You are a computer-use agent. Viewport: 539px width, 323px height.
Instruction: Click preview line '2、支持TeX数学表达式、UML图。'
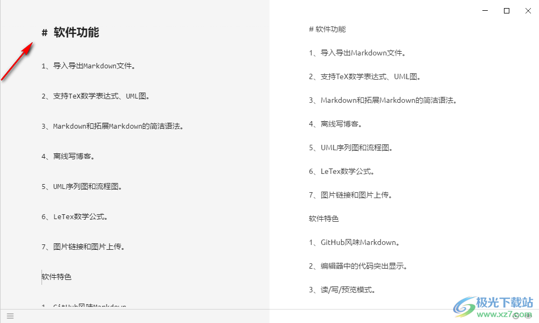coord(365,76)
